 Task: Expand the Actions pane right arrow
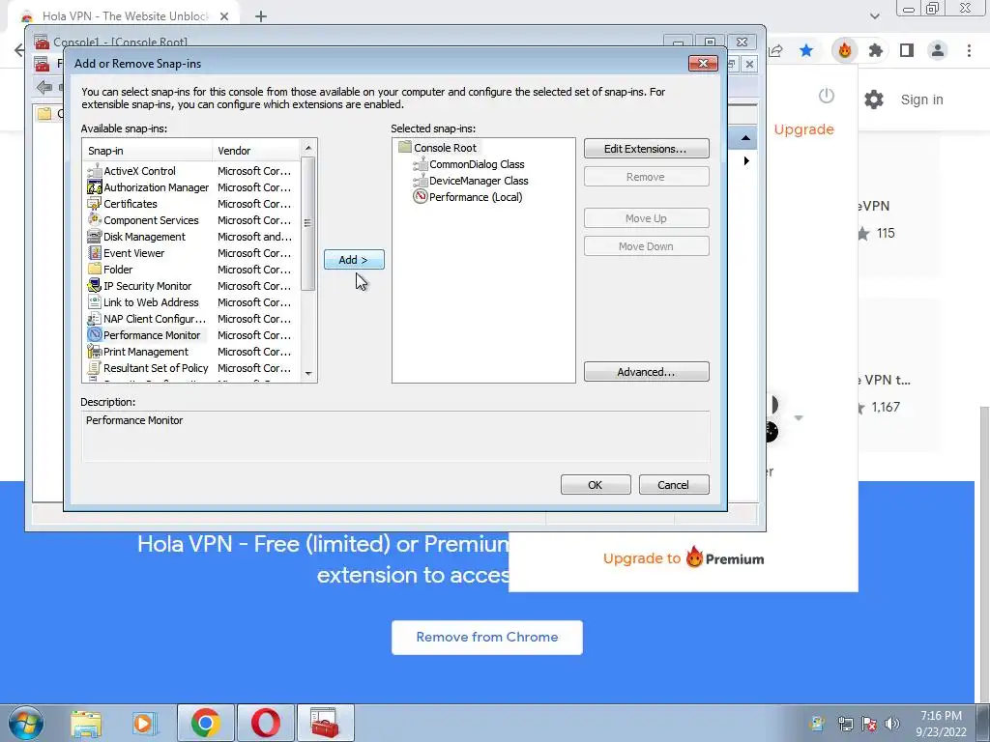[746, 161]
